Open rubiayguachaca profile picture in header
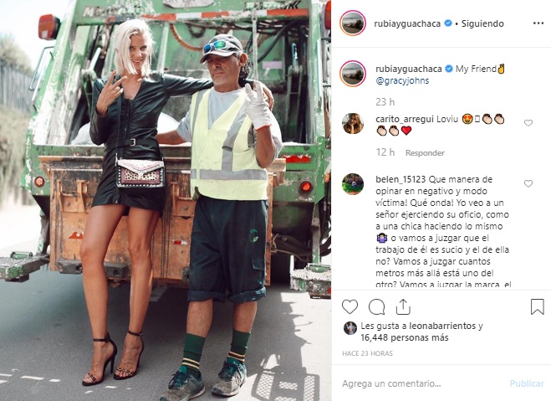 (x=353, y=23)
